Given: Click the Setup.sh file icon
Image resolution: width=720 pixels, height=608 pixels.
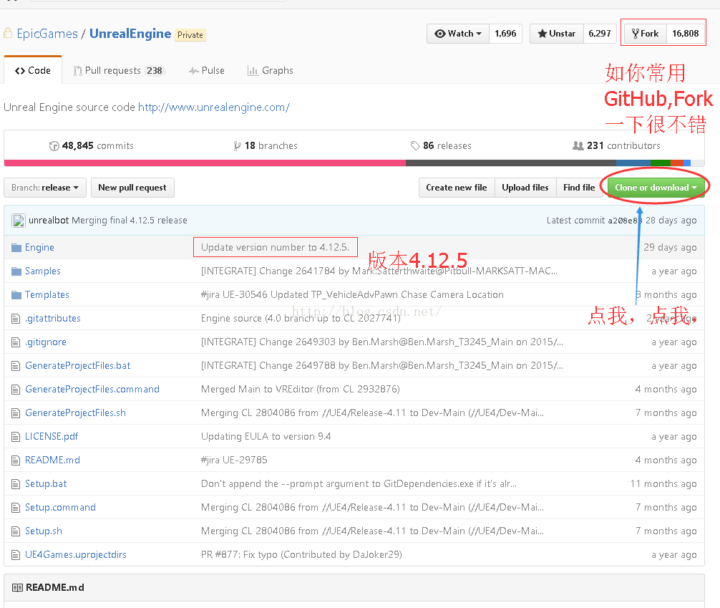Looking at the screenshot, I should point(16,531).
